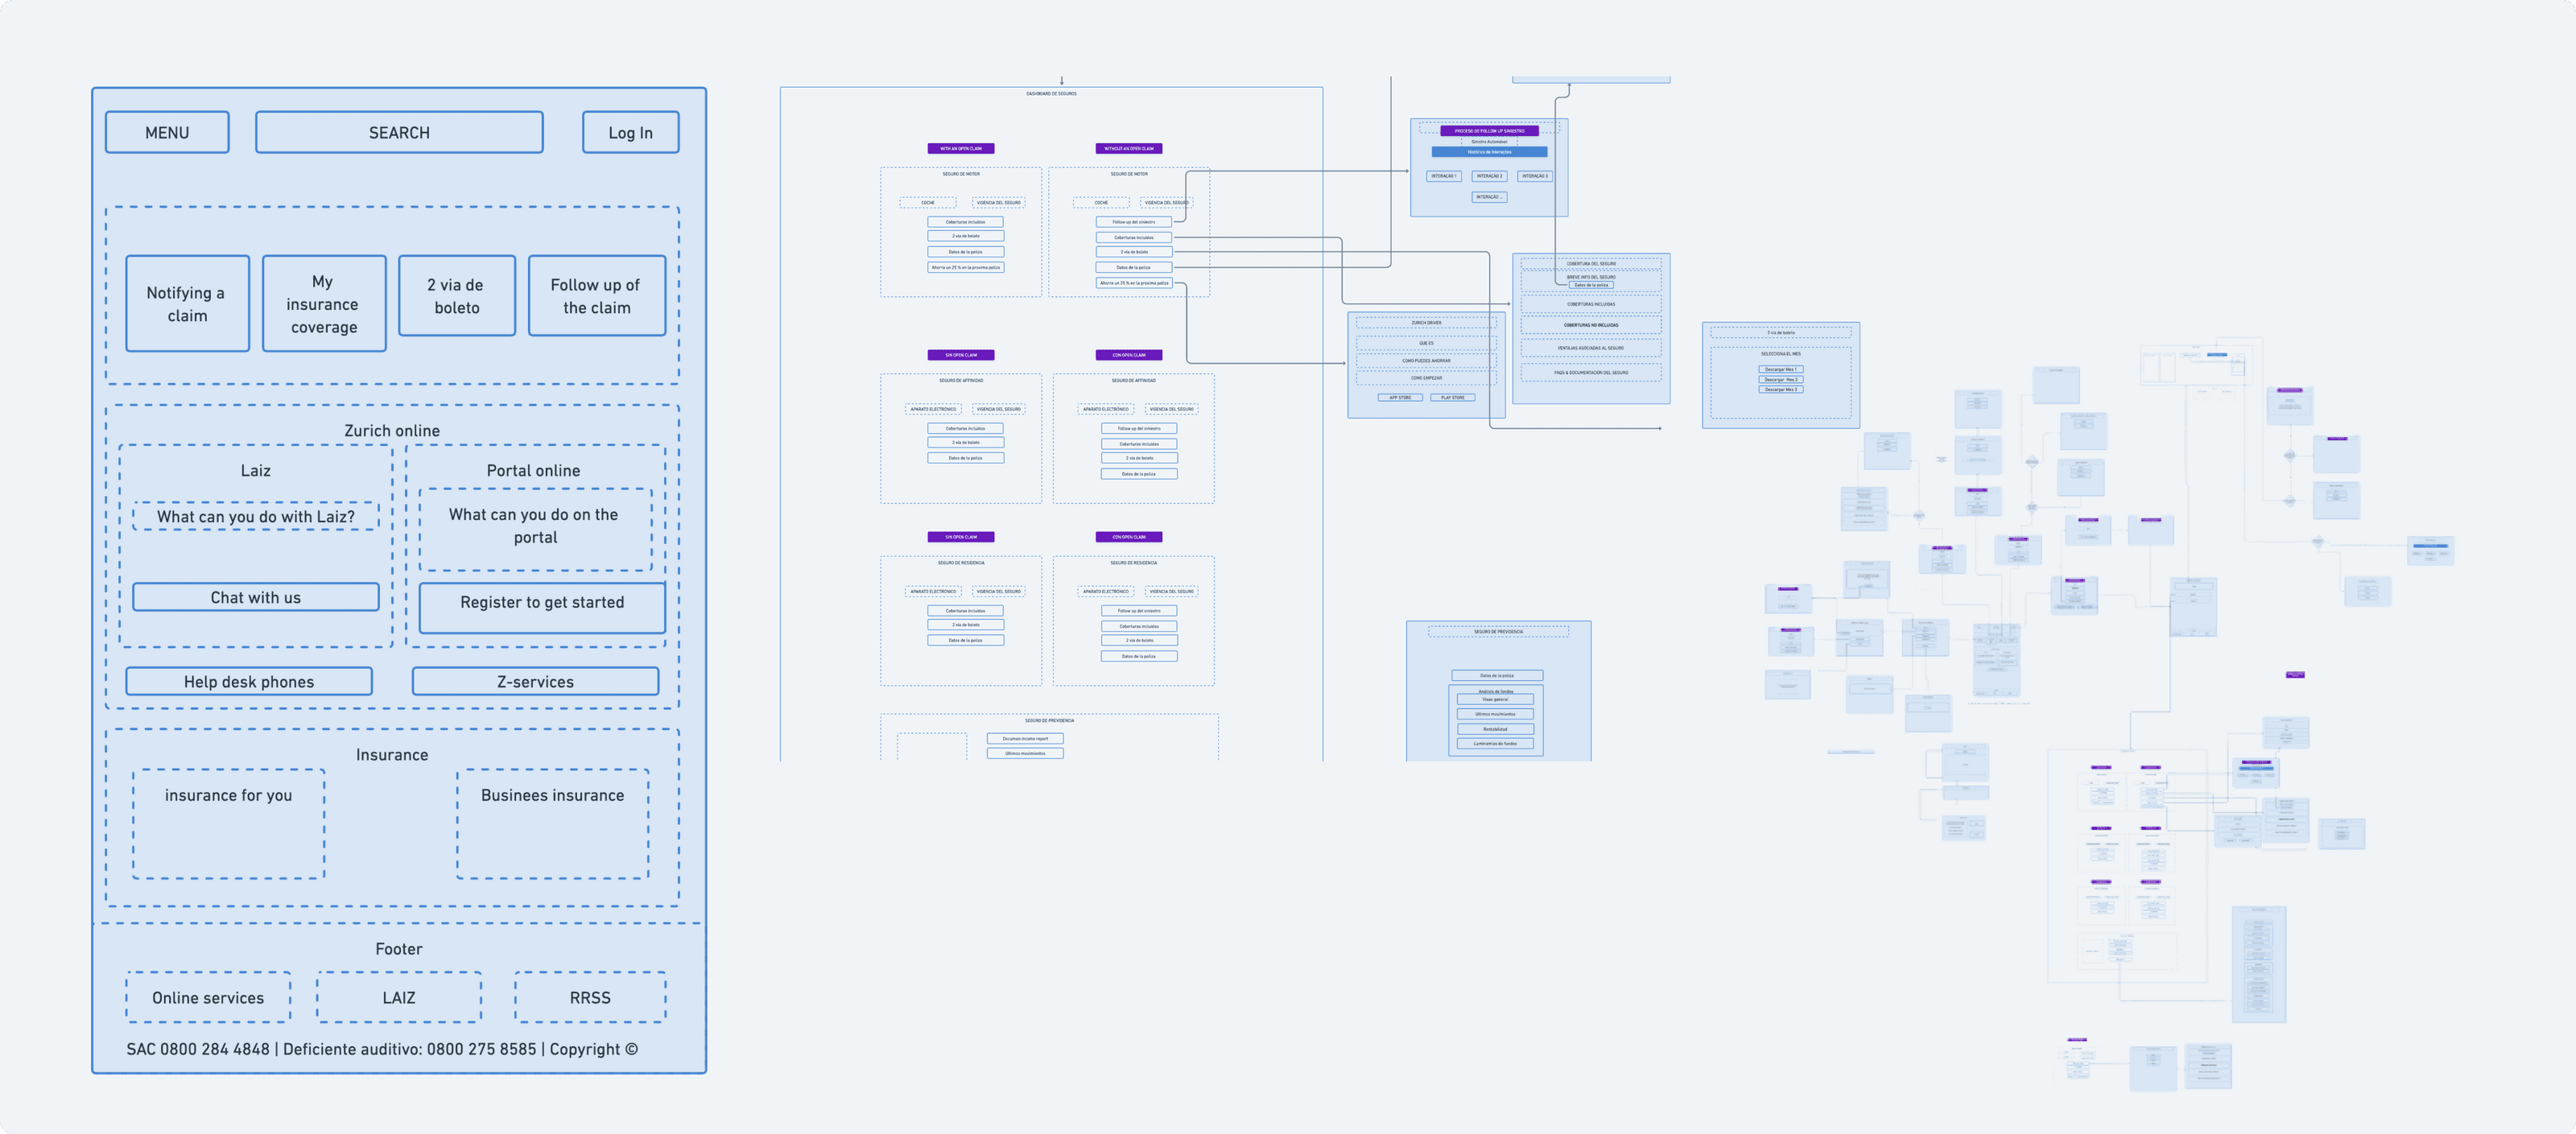2576x1134 pixels.
Task: Click the MENU button in wireframe
Action: 167,132
